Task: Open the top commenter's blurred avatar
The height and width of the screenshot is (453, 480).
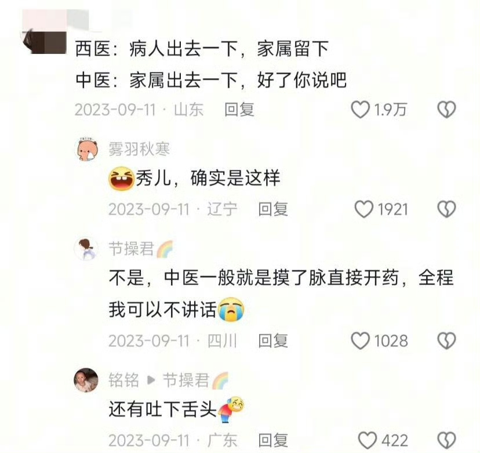Action: pyautogui.click(x=45, y=41)
